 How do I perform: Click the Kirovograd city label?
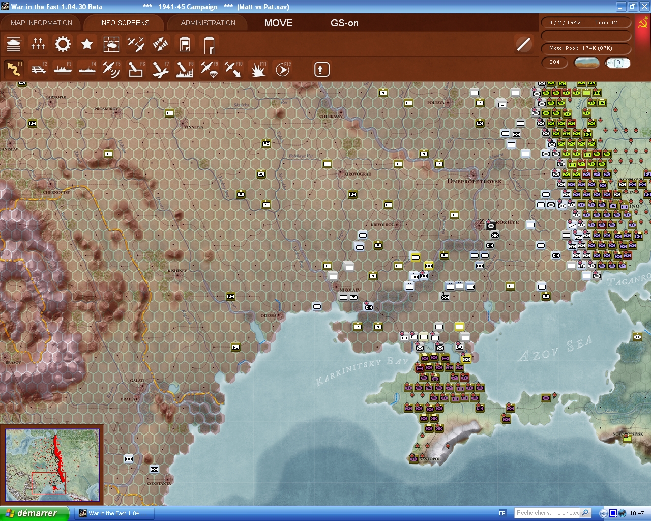(358, 174)
